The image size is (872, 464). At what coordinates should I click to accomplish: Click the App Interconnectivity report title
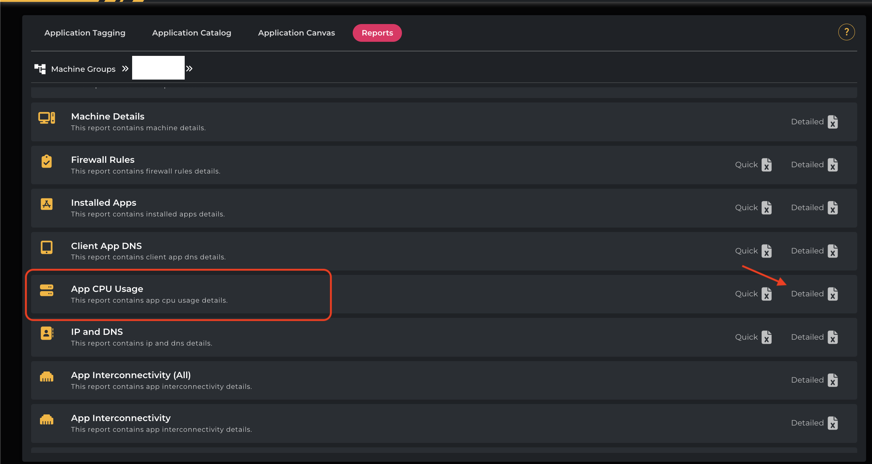121,418
